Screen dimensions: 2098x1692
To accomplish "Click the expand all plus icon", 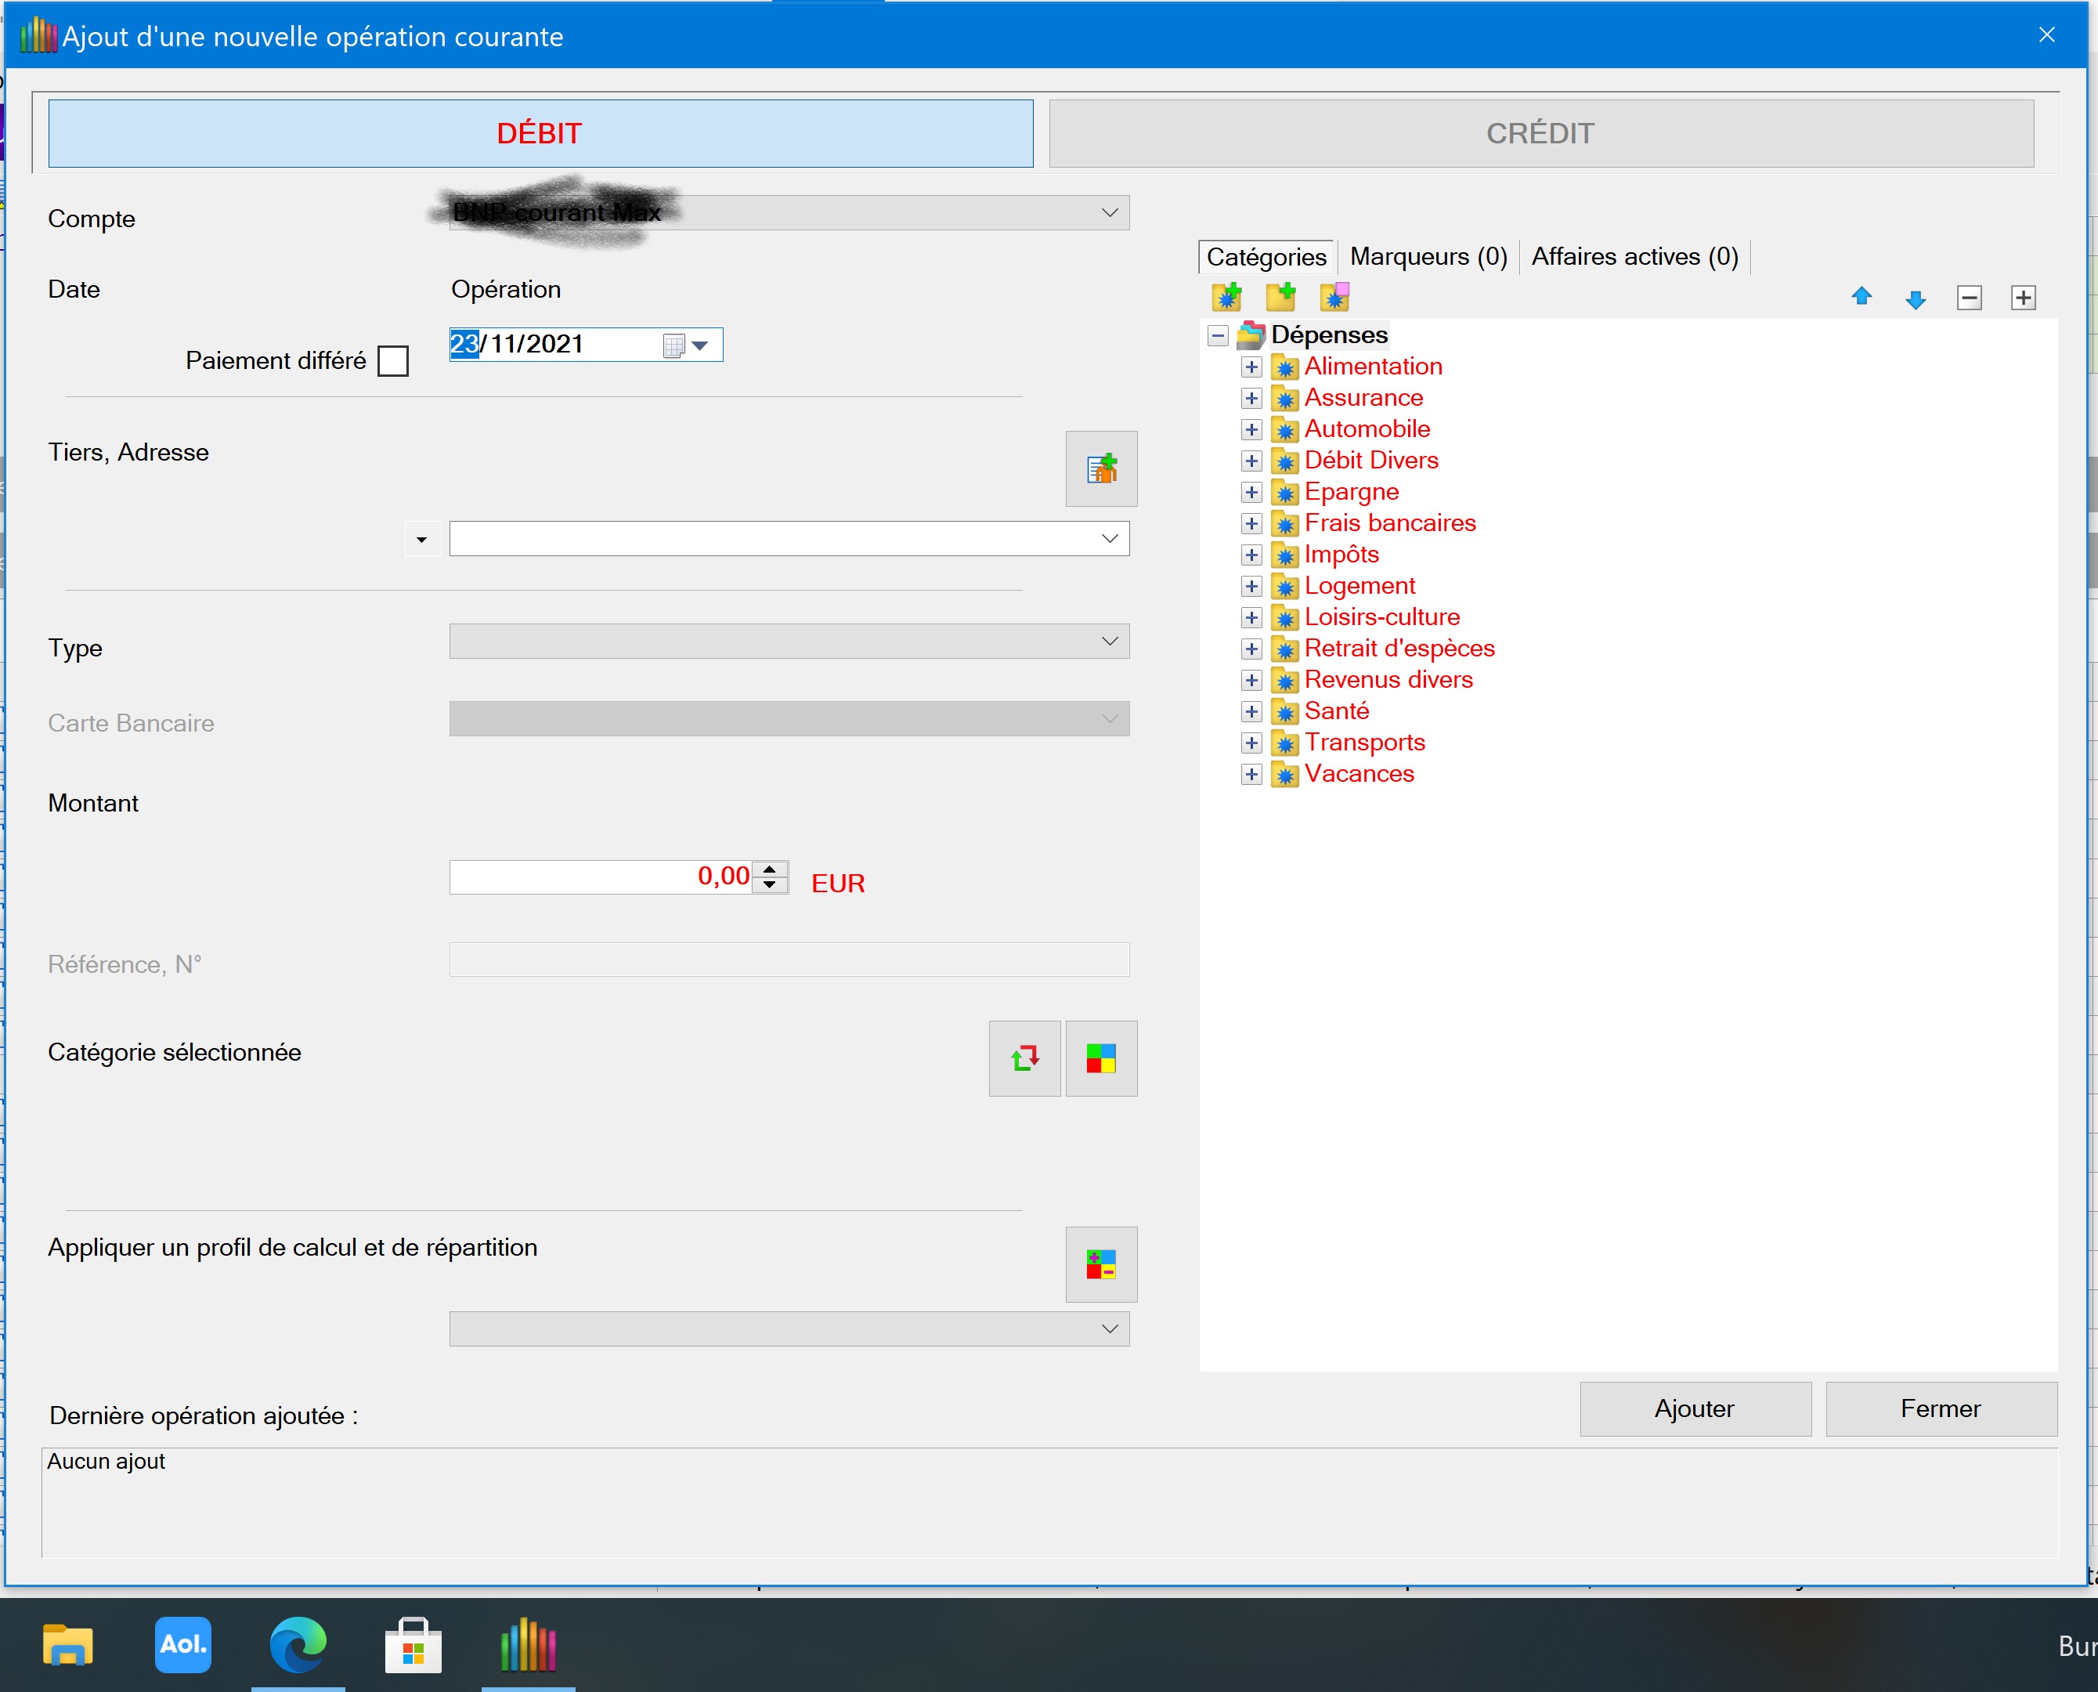I will [2023, 298].
